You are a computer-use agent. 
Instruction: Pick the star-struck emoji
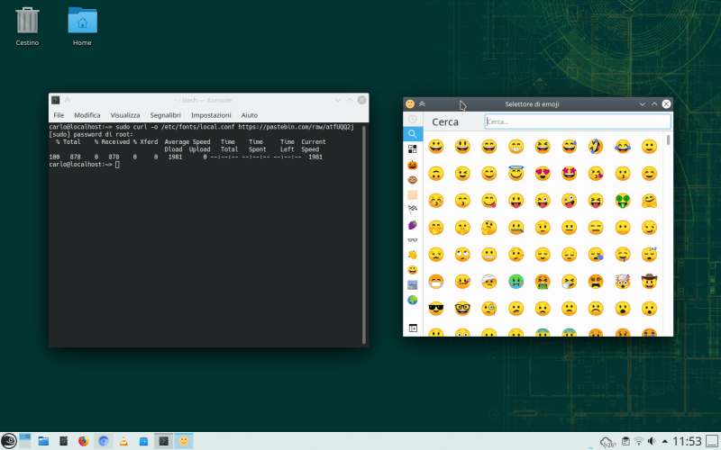pos(570,174)
